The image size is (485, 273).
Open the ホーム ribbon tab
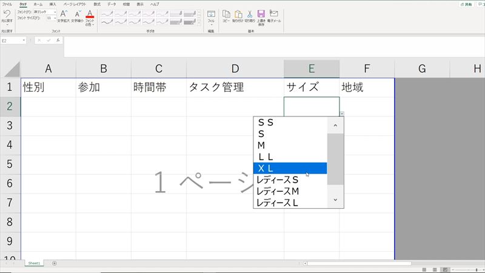click(38, 4)
